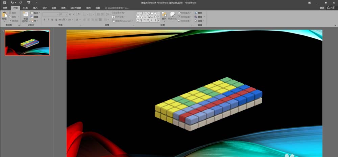Toggle Underline formatting

pos(52,20)
